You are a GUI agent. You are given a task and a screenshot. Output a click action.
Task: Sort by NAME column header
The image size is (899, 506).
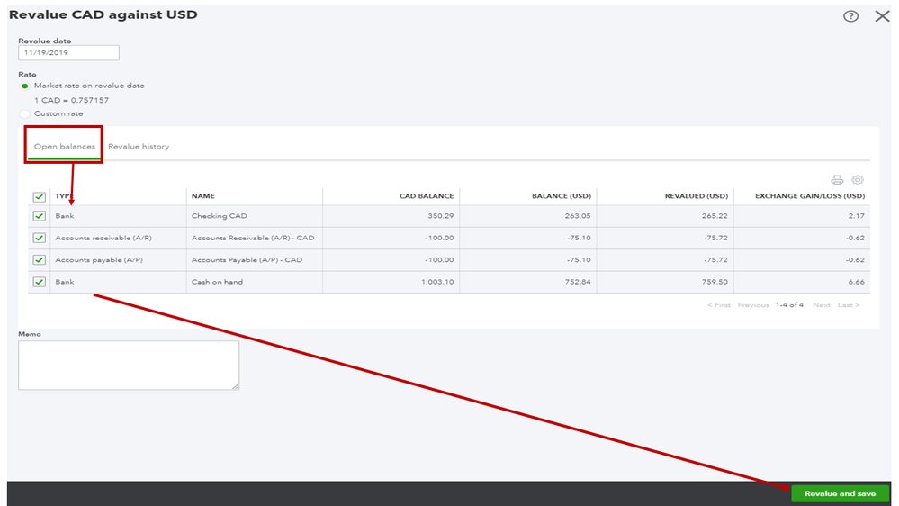203,196
